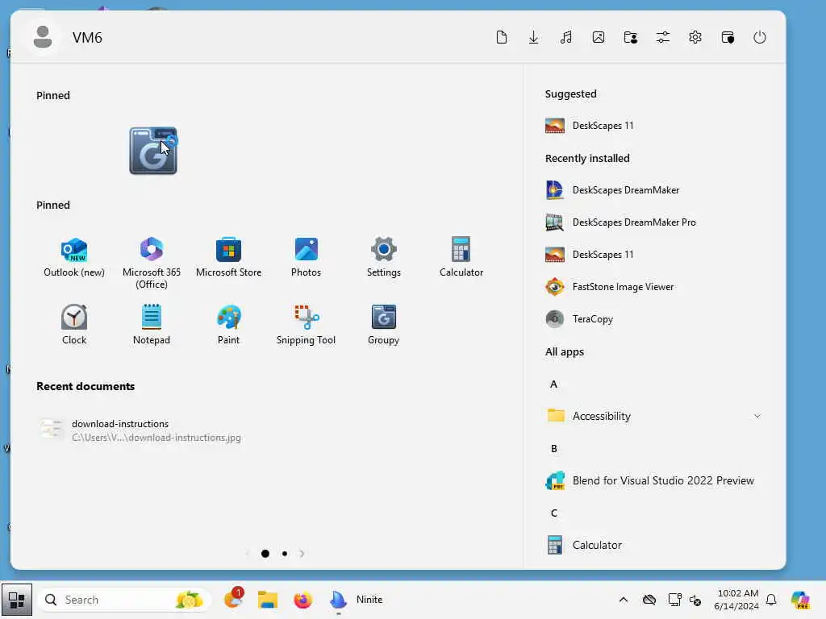This screenshot has width=826, height=619.
Task: Open the Control Panel sliders icon
Action: 663,37
